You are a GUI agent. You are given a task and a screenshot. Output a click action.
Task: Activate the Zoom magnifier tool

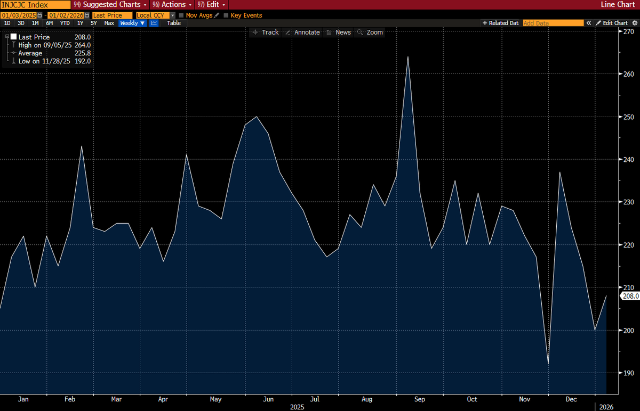pos(370,32)
